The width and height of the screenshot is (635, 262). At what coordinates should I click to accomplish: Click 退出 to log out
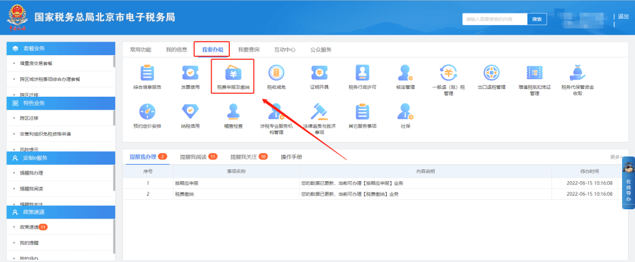click(x=623, y=16)
